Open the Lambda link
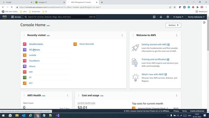Screen dimensions: 209x118 click(33, 55)
